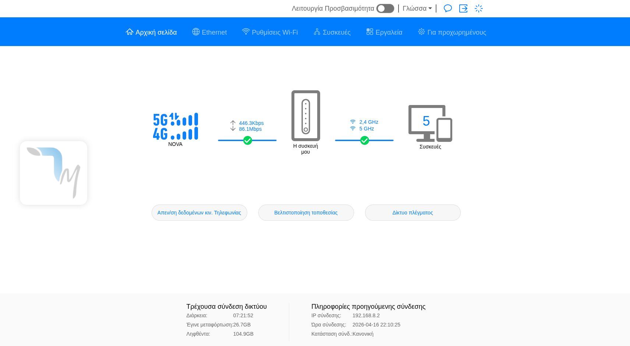
Task: Open Ρυθμίσεις Wi-Fi menu
Action: (x=270, y=32)
